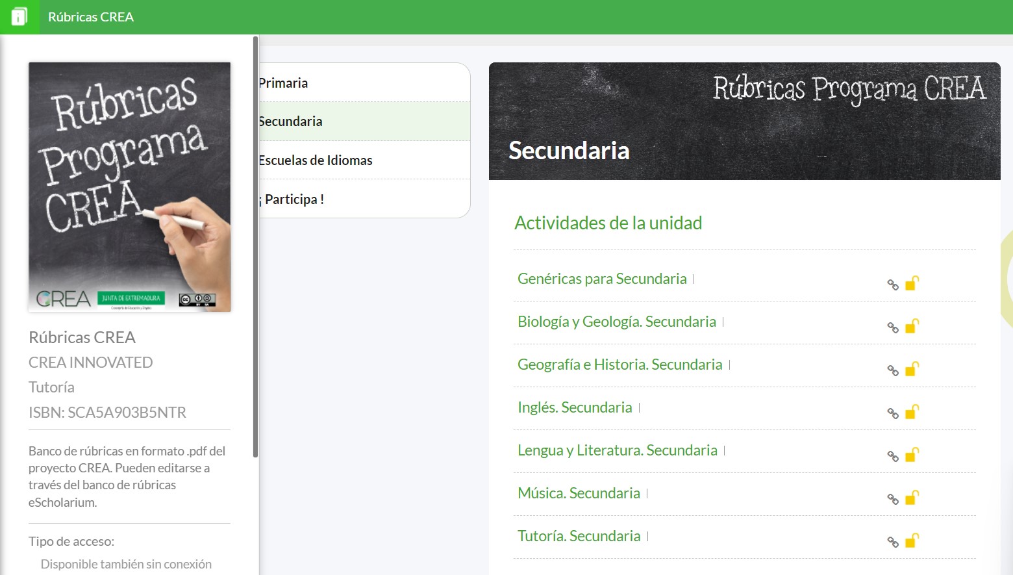Click the link icon for Tutoría. Secundaria
1013x575 pixels.
pyautogui.click(x=893, y=542)
